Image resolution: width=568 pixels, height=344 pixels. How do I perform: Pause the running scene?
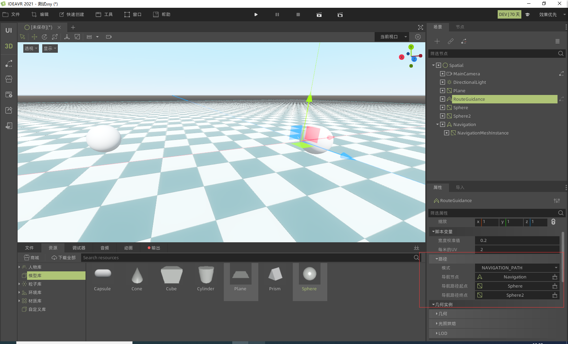pyautogui.click(x=277, y=15)
